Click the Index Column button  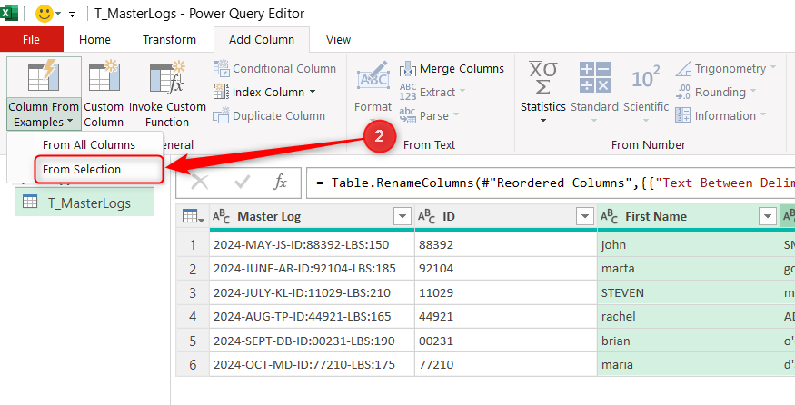tap(259, 93)
